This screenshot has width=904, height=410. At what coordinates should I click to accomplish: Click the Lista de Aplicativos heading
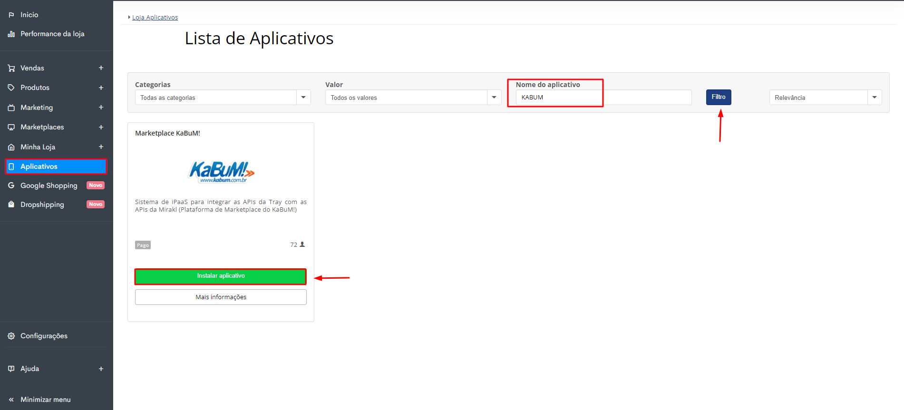(259, 39)
